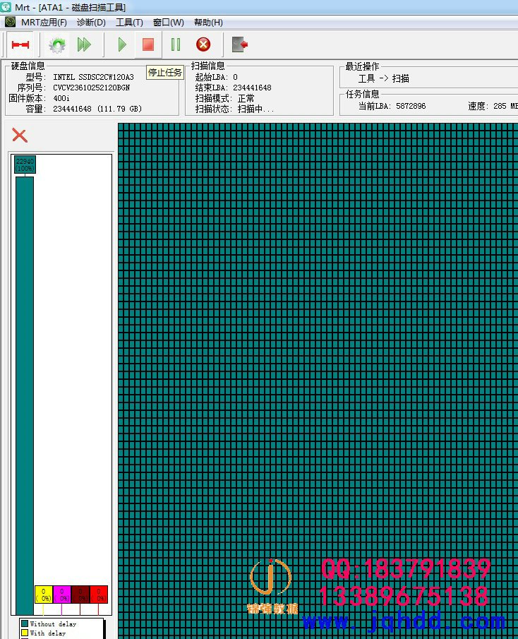Stop the task with red square button
Viewport: 518px width, 639px height.
[x=147, y=44]
